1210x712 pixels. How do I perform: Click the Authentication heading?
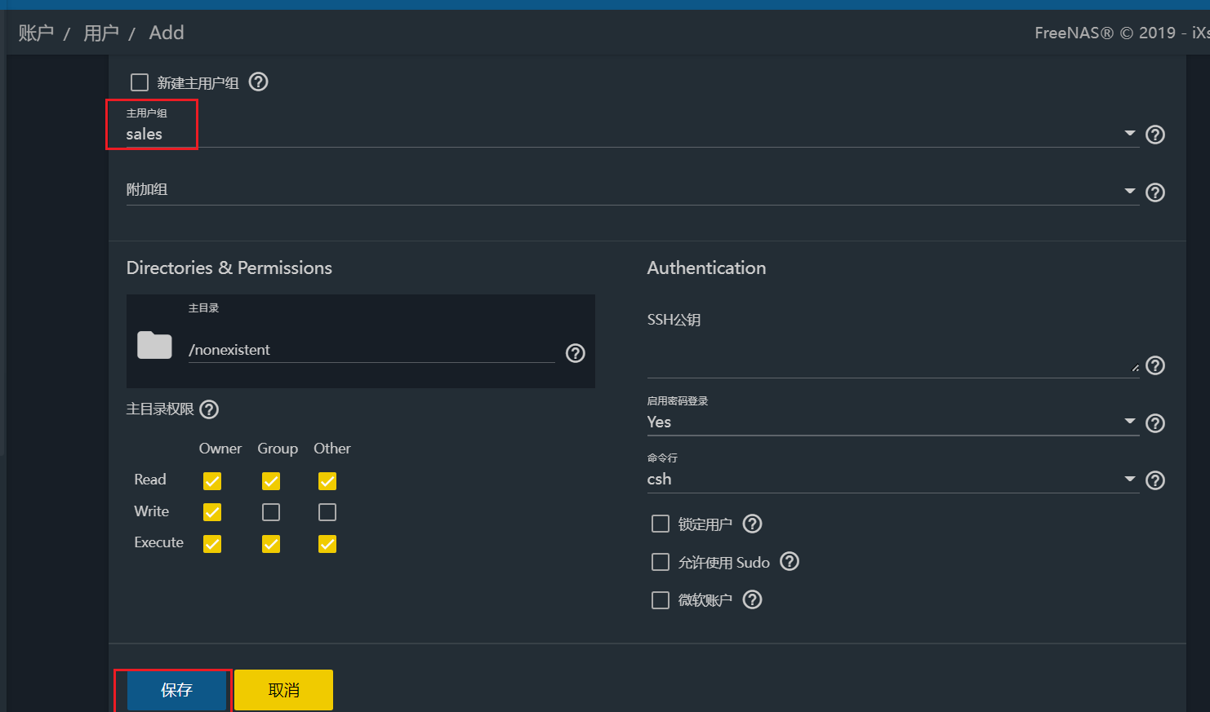pos(706,268)
